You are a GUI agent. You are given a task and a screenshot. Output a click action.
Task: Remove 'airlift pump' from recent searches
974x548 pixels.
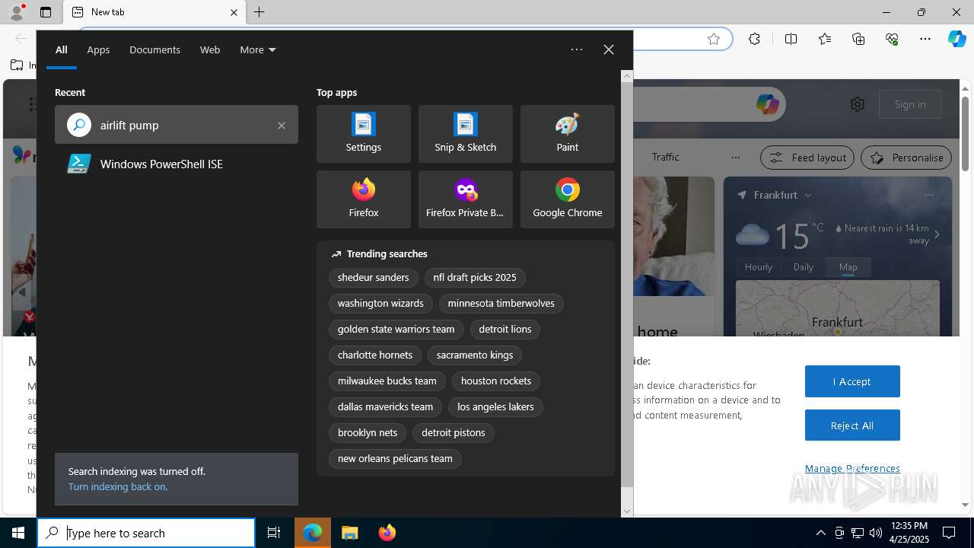(282, 125)
